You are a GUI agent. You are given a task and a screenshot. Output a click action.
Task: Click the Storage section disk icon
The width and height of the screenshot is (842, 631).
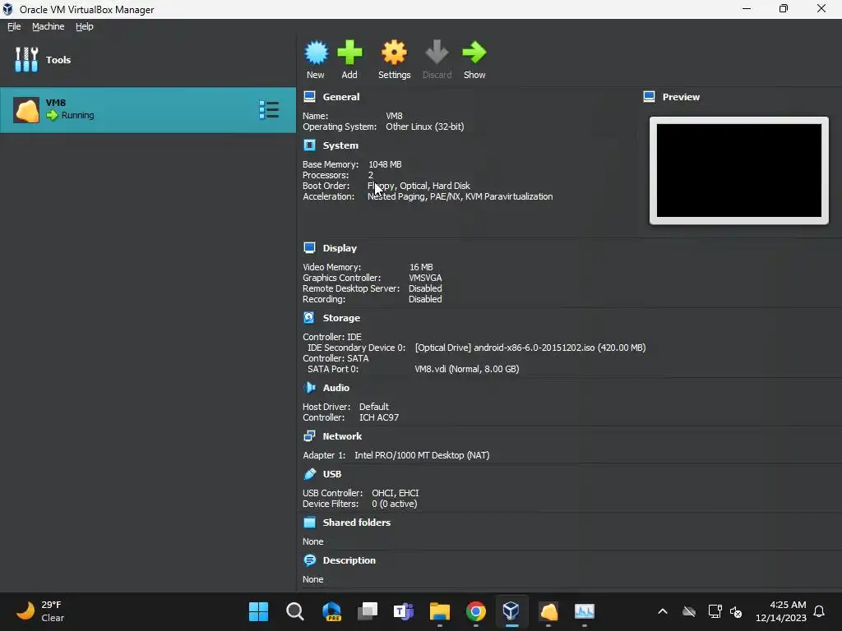(x=309, y=318)
